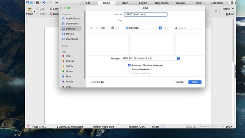Click the Cut scissors button
This screenshot has width=245, height=138.
coord(40,8)
